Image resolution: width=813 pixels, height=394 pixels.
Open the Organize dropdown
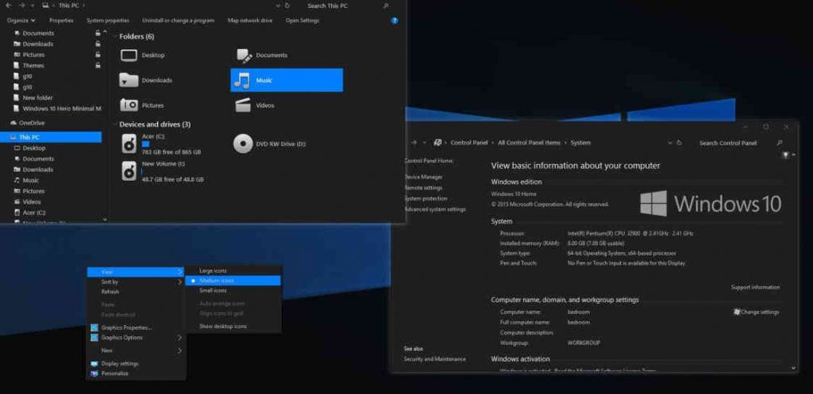click(21, 21)
